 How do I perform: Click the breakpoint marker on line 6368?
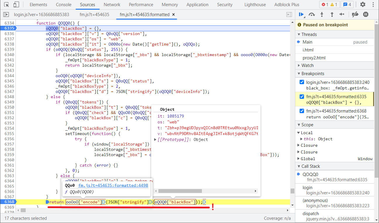pyautogui.click(x=8, y=202)
